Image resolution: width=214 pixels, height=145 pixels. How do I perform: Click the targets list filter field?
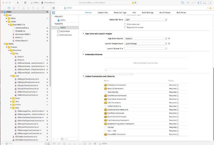[x=69, y=139]
